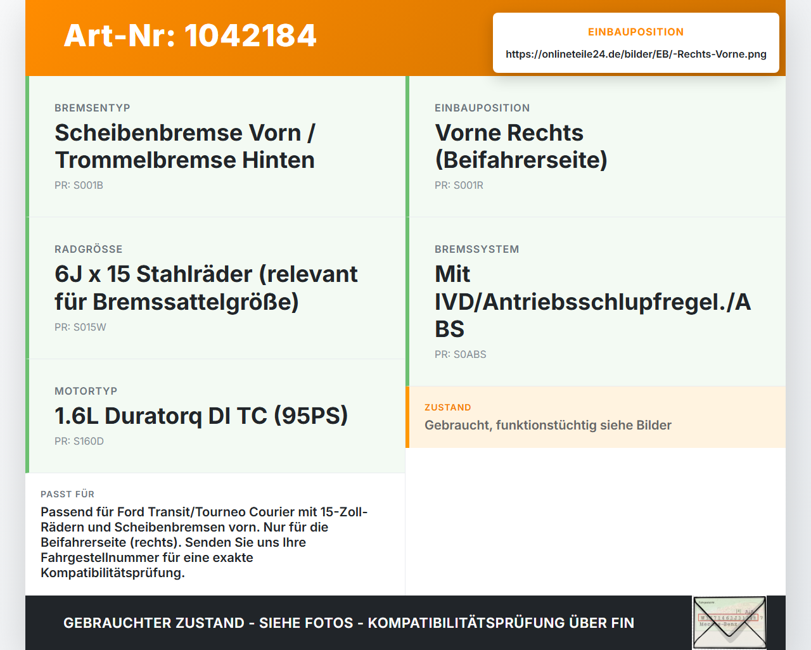The width and height of the screenshot is (811, 650).
Task: Click the MOTORTYP label
Action: (86, 392)
